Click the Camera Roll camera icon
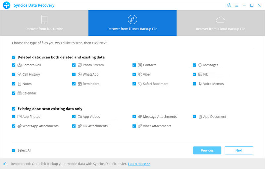The height and width of the screenshot is (169, 265). coord(20,65)
